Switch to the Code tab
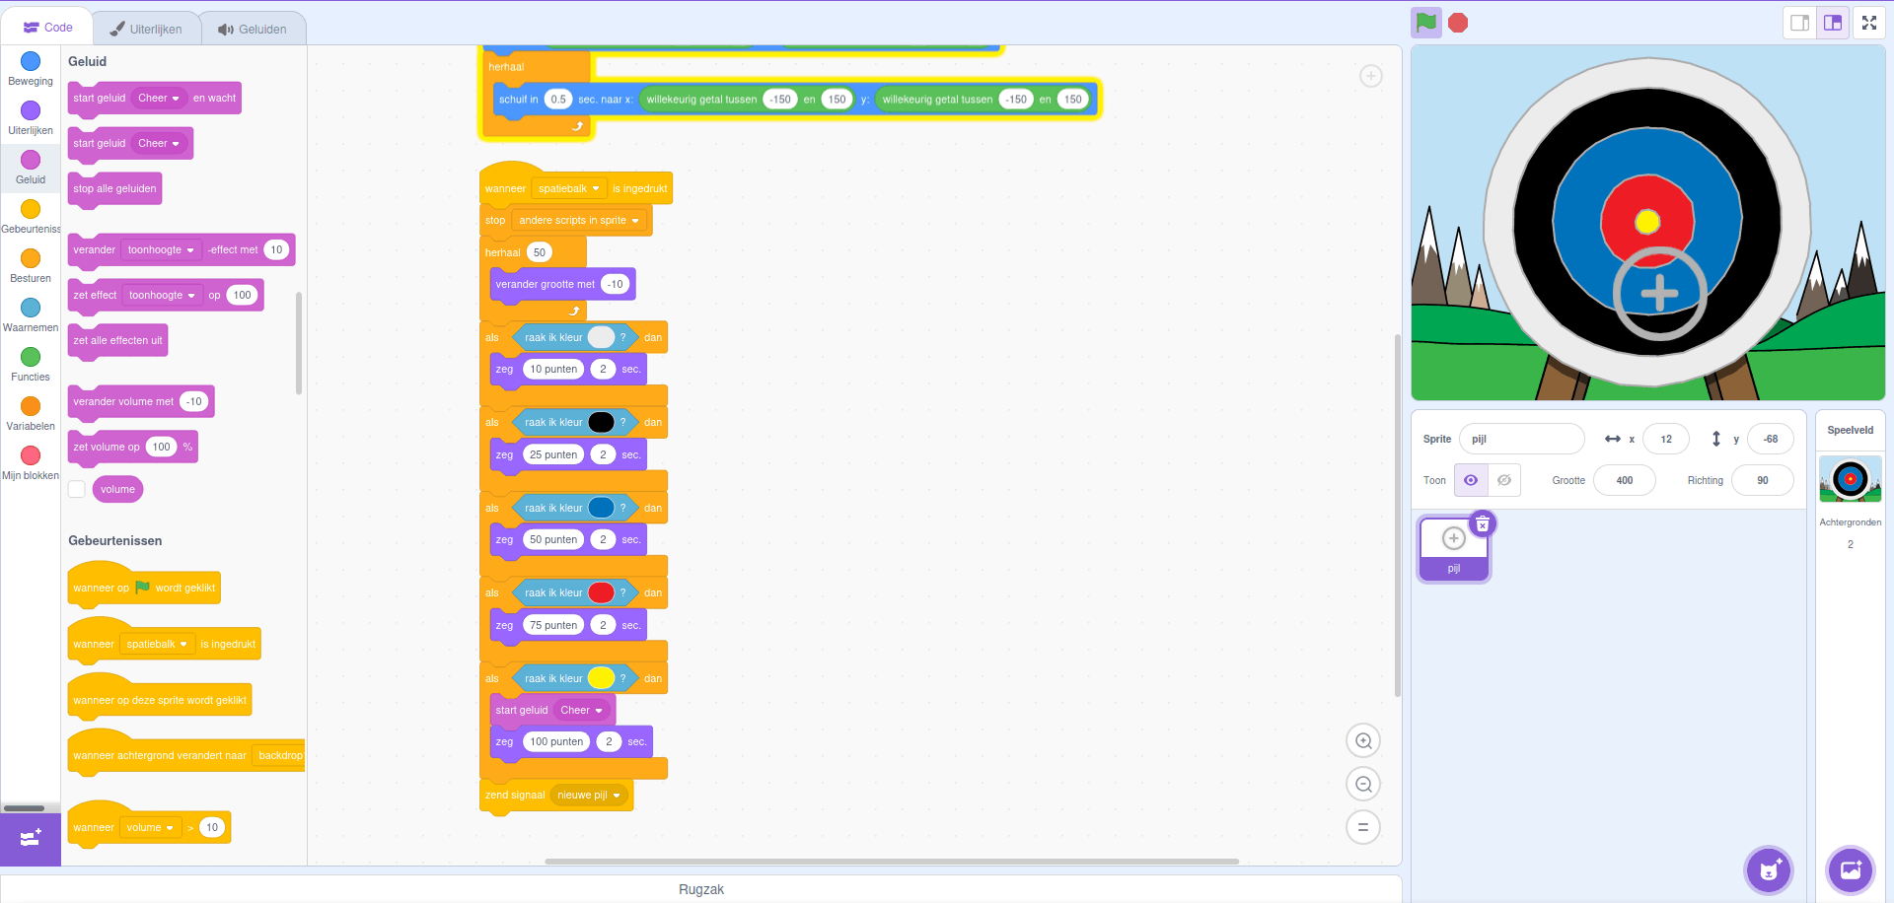Viewport: 1894px width, 903px height. pos(47,28)
